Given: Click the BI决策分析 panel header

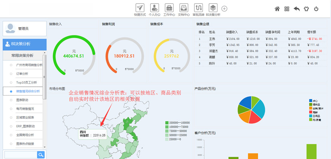Looking at the screenshot, I should coord(25,44).
